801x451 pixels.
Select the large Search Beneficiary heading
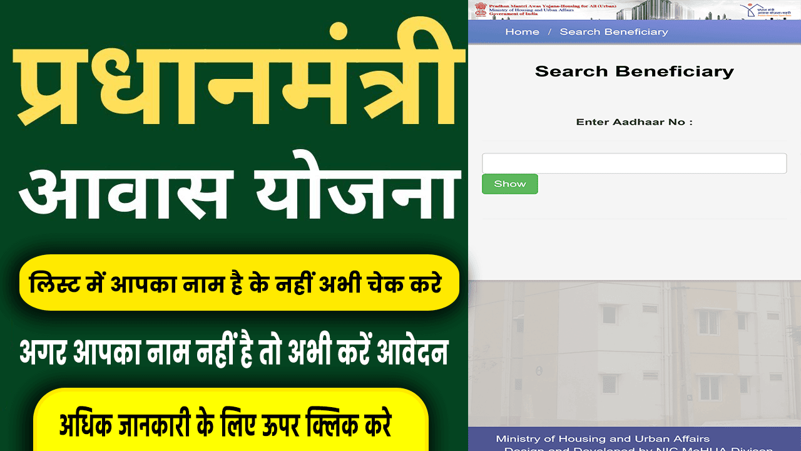pyautogui.click(x=635, y=71)
